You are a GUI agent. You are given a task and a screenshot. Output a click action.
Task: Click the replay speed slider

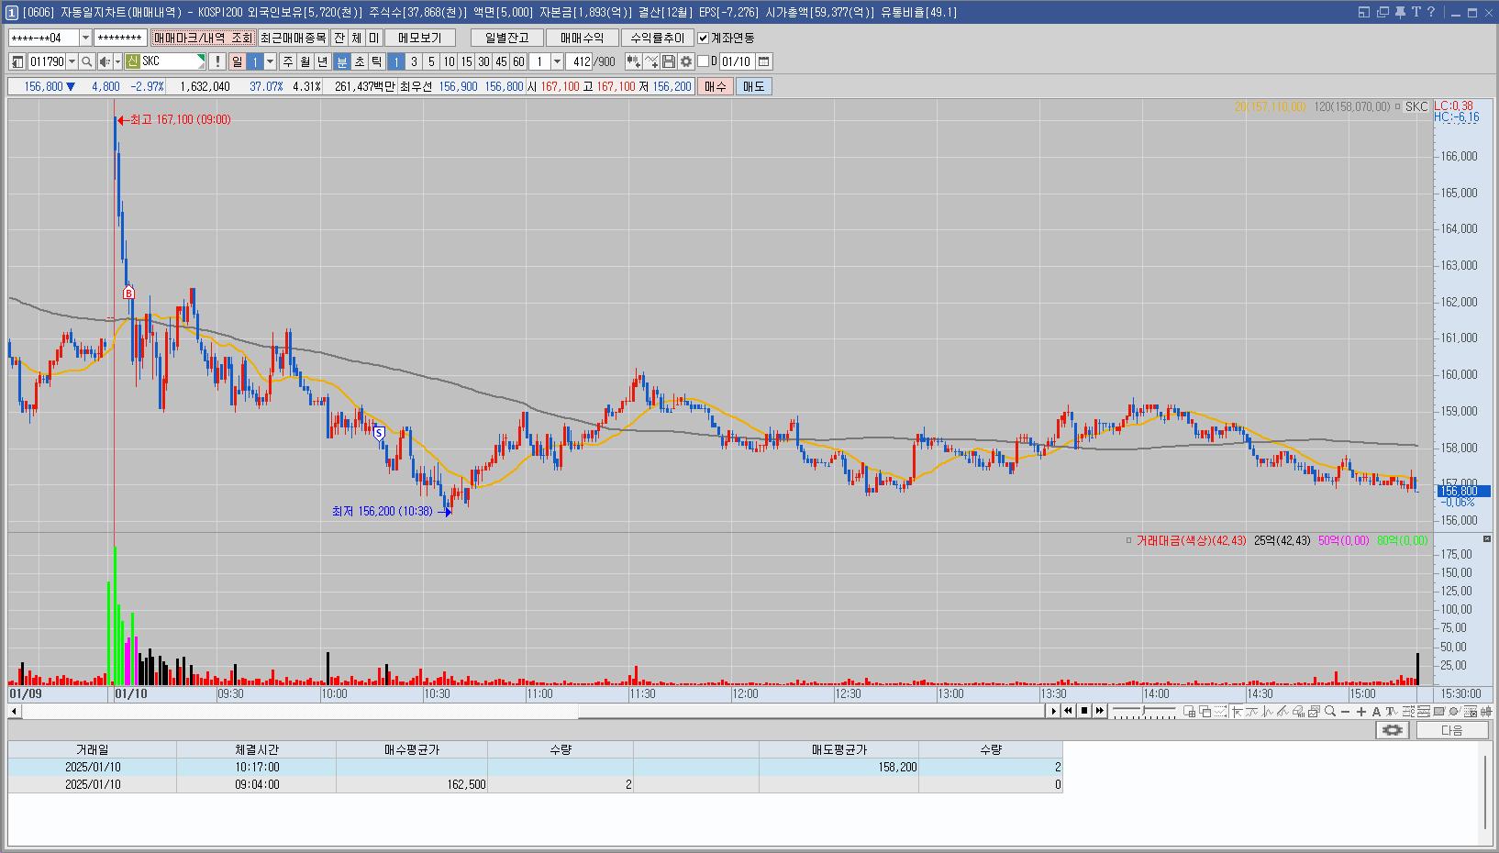click(x=1144, y=712)
